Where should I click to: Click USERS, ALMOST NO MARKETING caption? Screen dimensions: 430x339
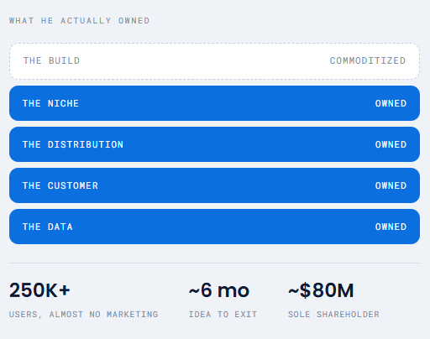(x=83, y=315)
